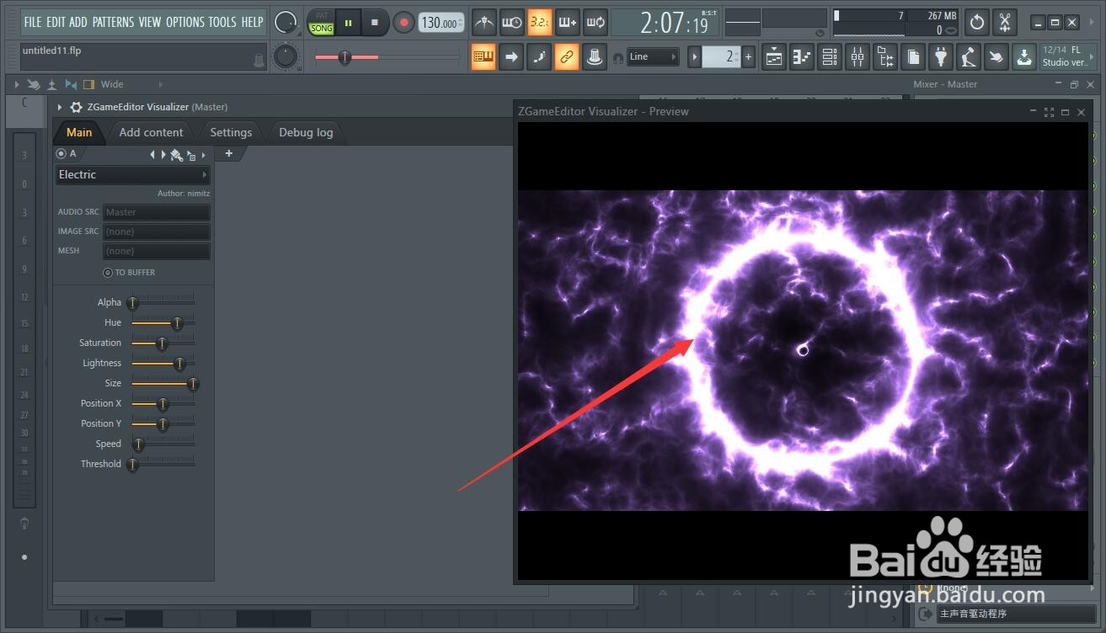The height and width of the screenshot is (633, 1106).
Task: Open the TOOLS menu
Action: (x=222, y=22)
